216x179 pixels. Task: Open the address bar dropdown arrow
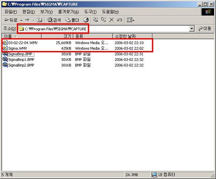click(192, 29)
